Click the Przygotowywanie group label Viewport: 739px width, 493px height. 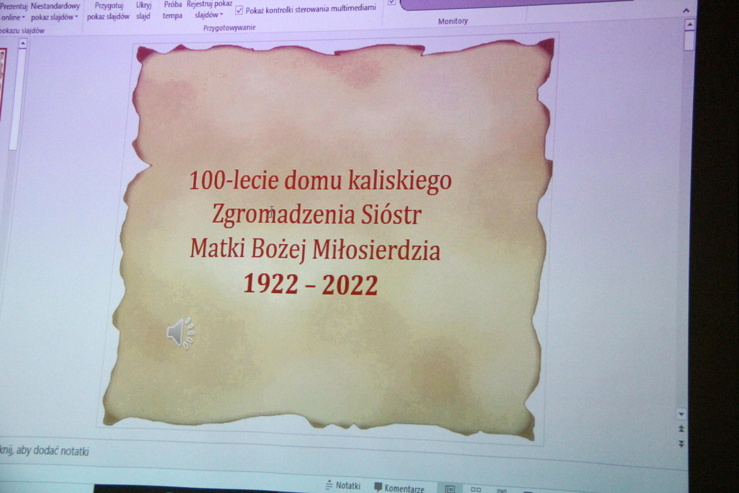230,28
